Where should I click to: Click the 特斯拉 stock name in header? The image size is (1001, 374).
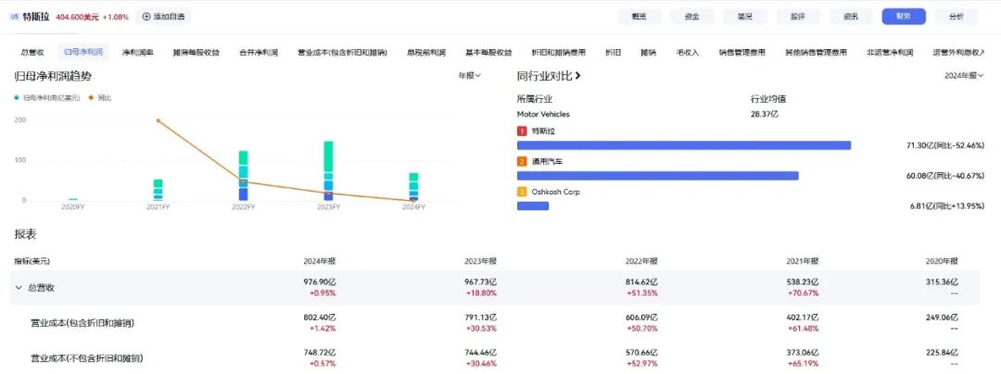[x=36, y=18]
